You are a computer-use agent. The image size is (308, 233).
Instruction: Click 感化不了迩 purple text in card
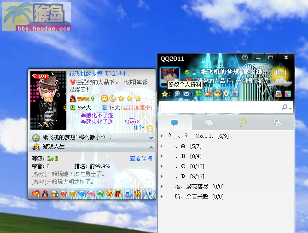click(x=100, y=115)
